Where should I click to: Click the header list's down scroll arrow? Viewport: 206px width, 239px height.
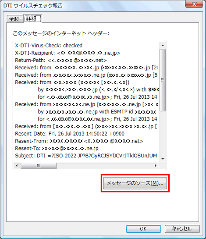pyautogui.click(x=163, y=159)
